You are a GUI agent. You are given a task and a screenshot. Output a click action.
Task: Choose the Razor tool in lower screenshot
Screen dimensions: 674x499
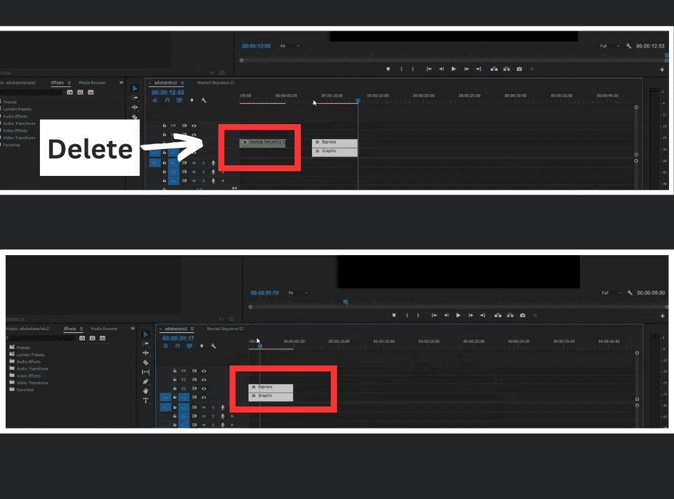[x=145, y=362]
